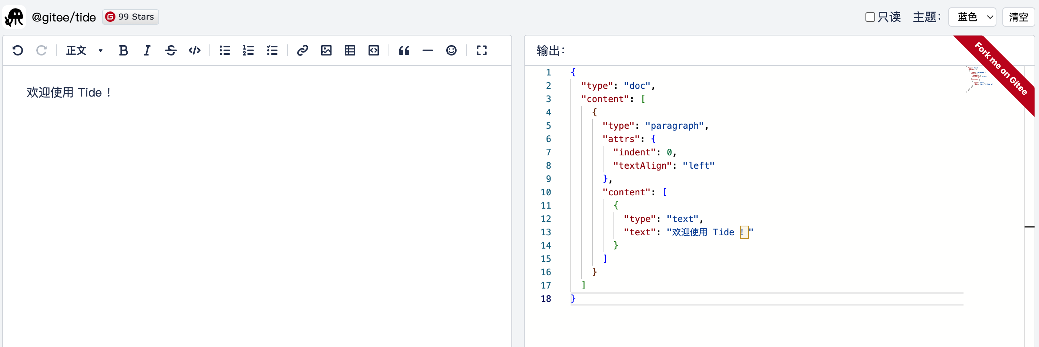Apply strikethrough formatting
The image size is (1039, 347).
171,50
